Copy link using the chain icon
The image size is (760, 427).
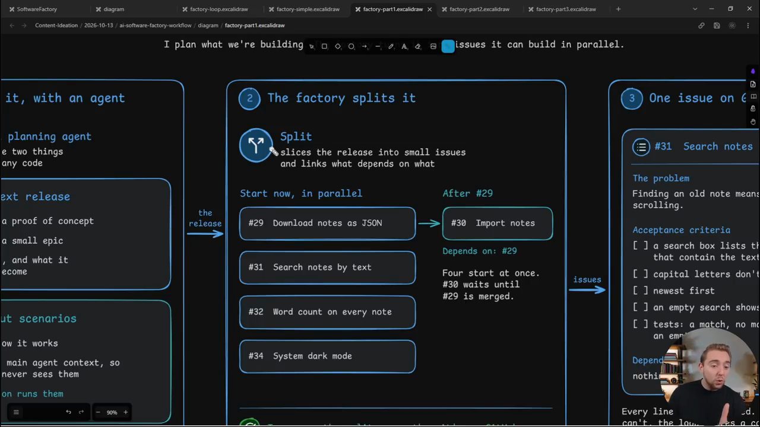click(x=701, y=26)
